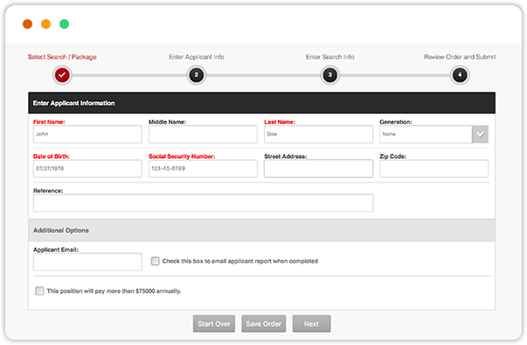Go to step 4 circle
Viewport: 527px width, 345px height.
[460, 75]
